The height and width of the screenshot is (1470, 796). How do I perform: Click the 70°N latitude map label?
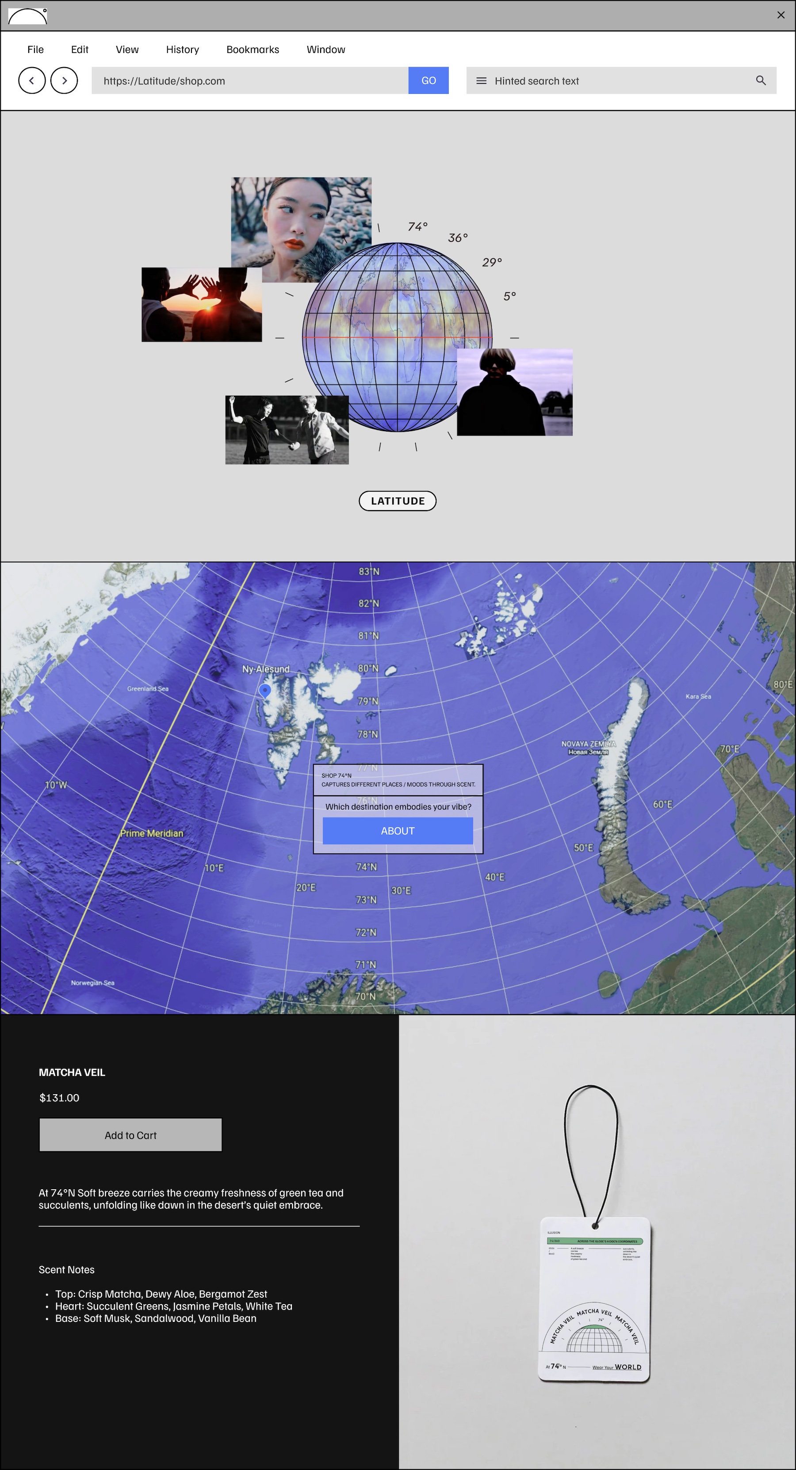(365, 997)
